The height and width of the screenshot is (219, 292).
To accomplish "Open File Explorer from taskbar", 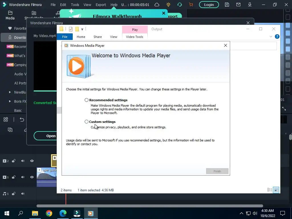I will (x=35, y=213).
